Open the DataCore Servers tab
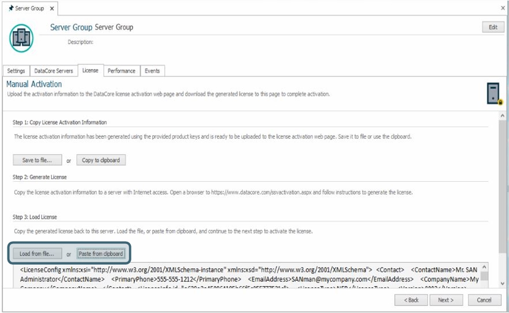Viewport: 509px width, 313px height. (x=53, y=71)
